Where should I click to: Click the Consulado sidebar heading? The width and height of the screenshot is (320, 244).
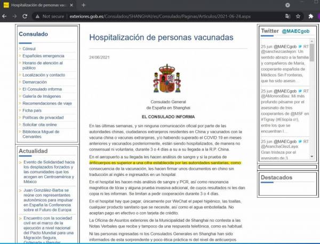33,34
